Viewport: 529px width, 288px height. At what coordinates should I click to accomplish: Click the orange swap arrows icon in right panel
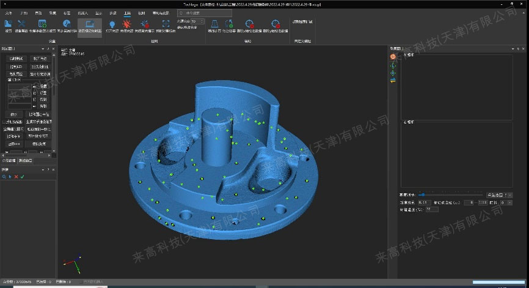(x=393, y=80)
